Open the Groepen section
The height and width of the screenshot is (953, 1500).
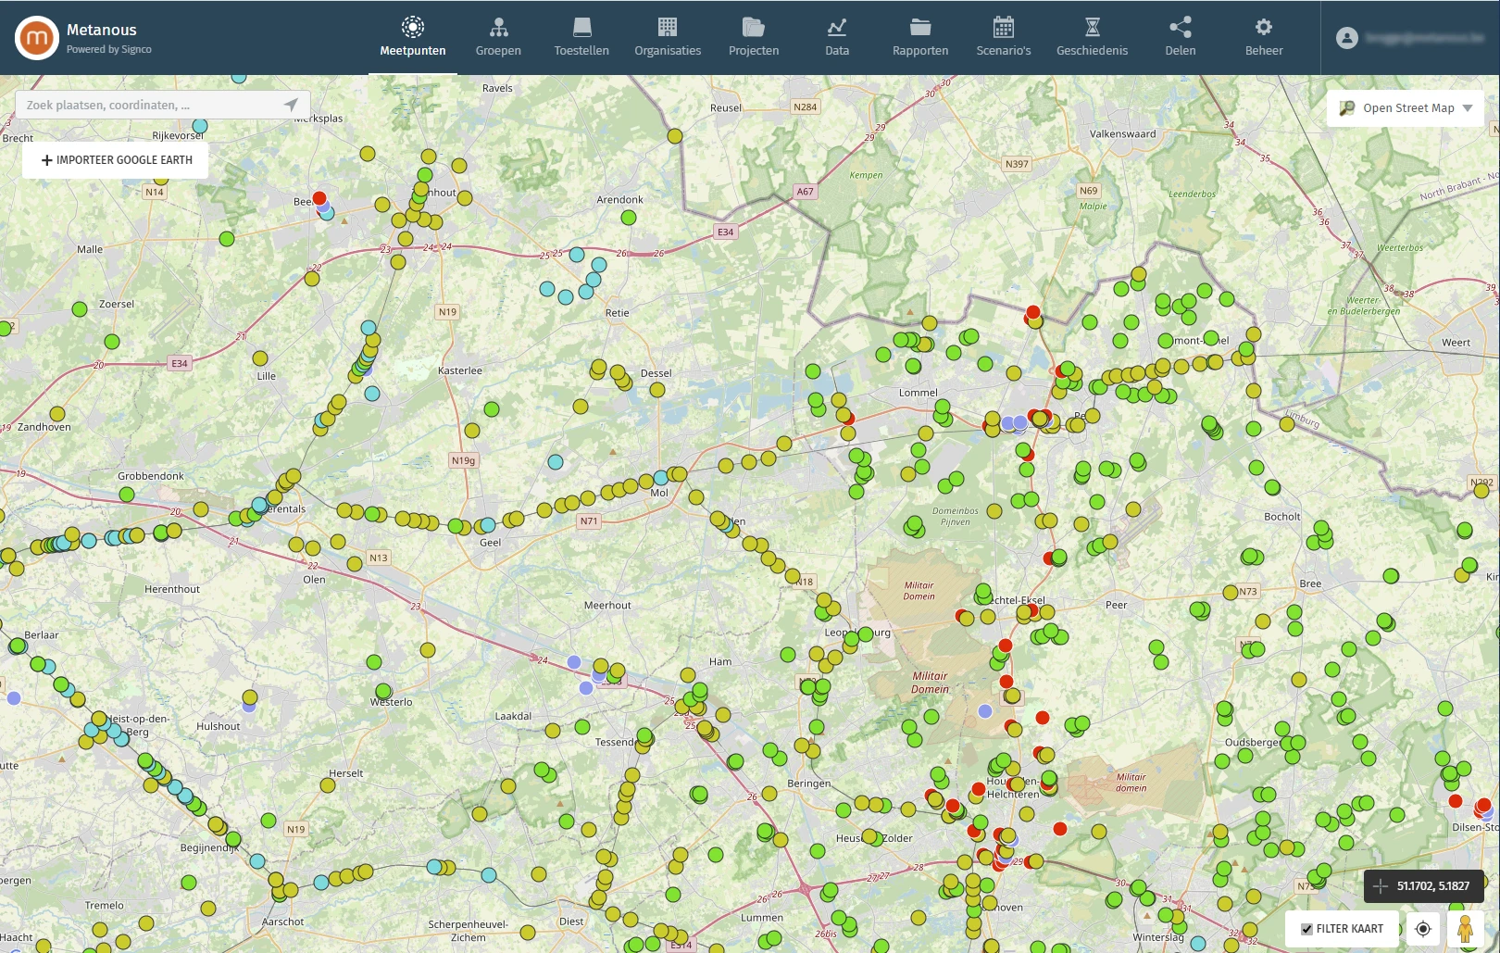(498, 38)
